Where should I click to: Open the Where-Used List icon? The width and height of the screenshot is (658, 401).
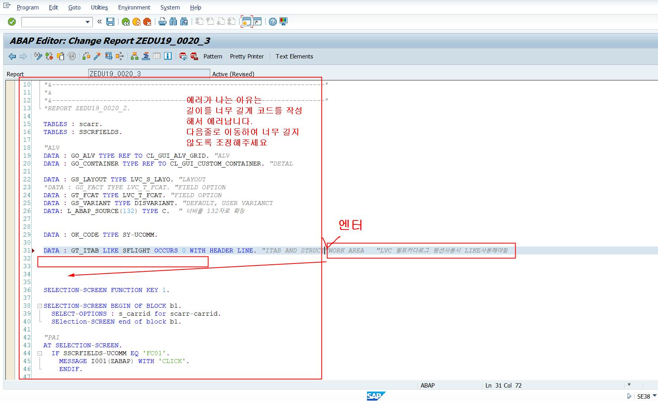pos(119,56)
